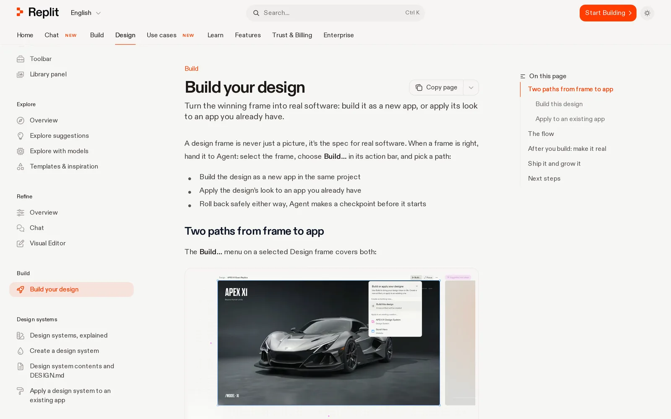Open the English language dropdown
This screenshot has height=419, width=671.
(86, 13)
